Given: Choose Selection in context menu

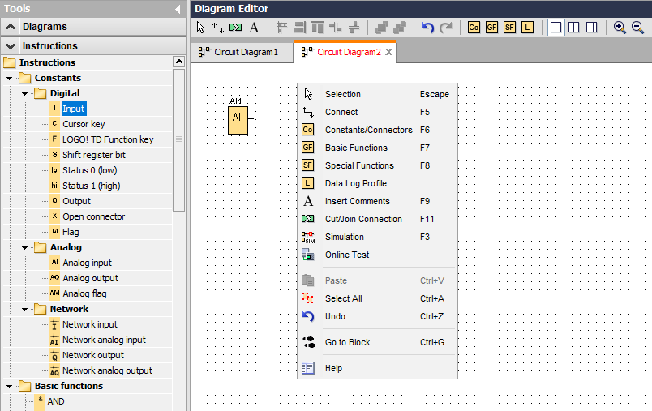Looking at the screenshot, I should pos(378,94).
